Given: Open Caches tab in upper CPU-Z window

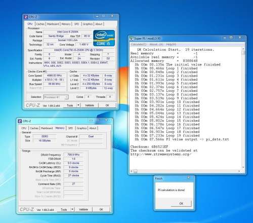Looking at the screenshot, I should tap(40, 24).
